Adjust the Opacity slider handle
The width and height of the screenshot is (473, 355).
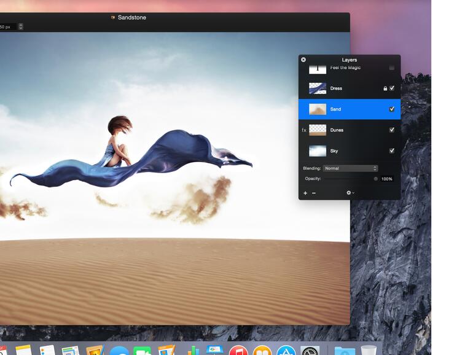point(376,179)
